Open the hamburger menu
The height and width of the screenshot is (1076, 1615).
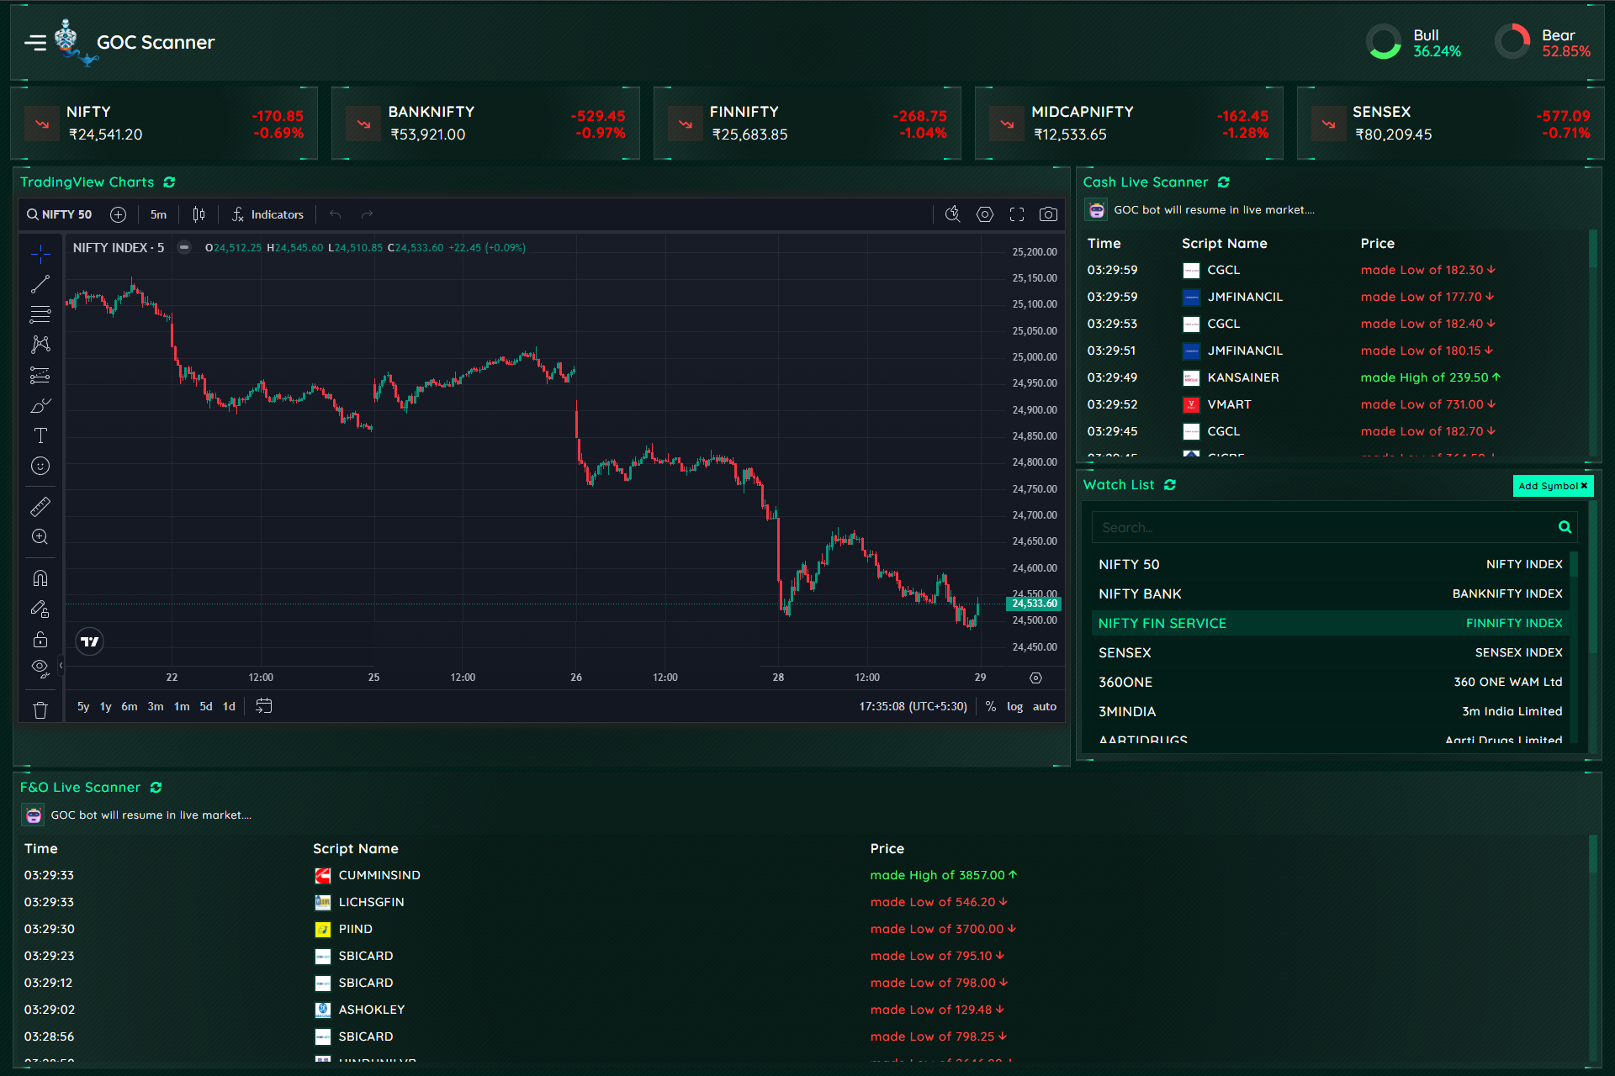35,42
